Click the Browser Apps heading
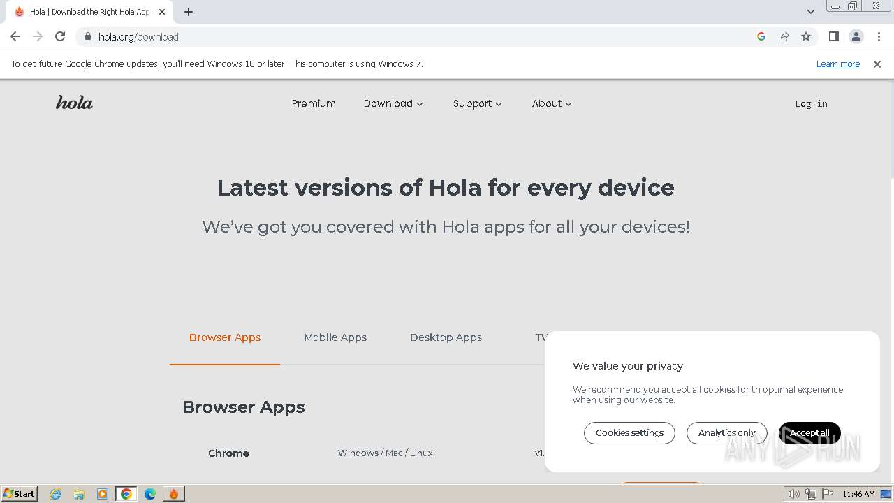The image size is (894, 503). tap(244, 407)
